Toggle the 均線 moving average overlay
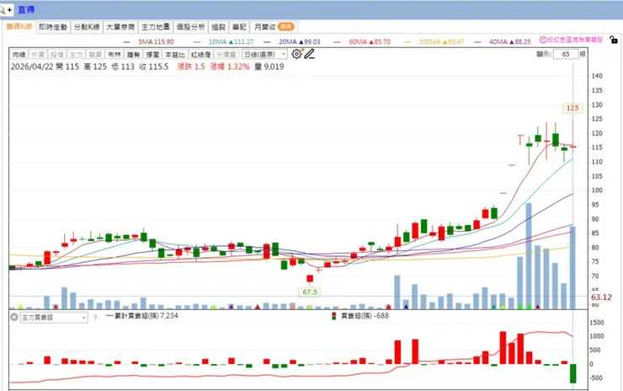This screenshot has height=391, width=623. click(x=19, y=55)
